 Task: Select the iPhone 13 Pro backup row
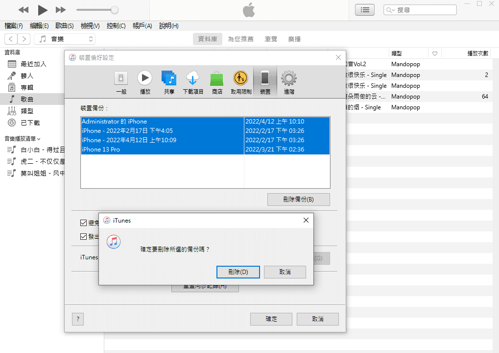(x=162, y=150)
